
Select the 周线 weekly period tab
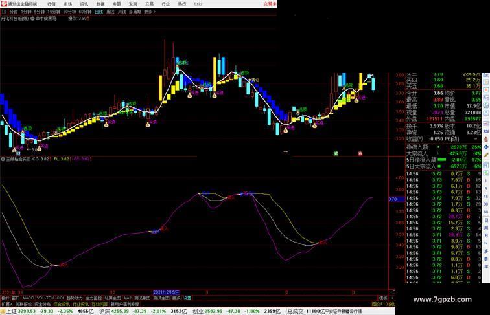point(110,12)
